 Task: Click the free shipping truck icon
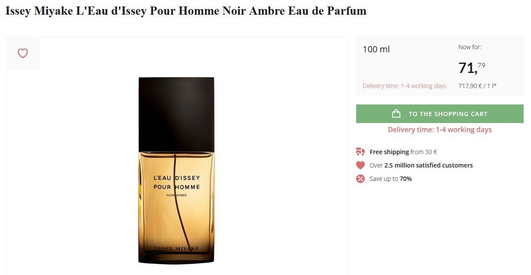click(x=360, y=152)
